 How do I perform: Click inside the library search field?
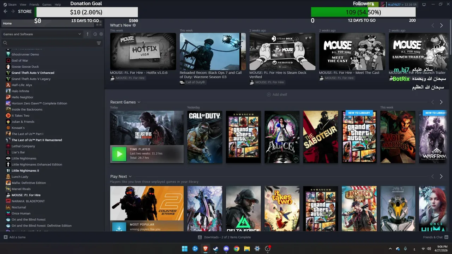pos(52,43)
